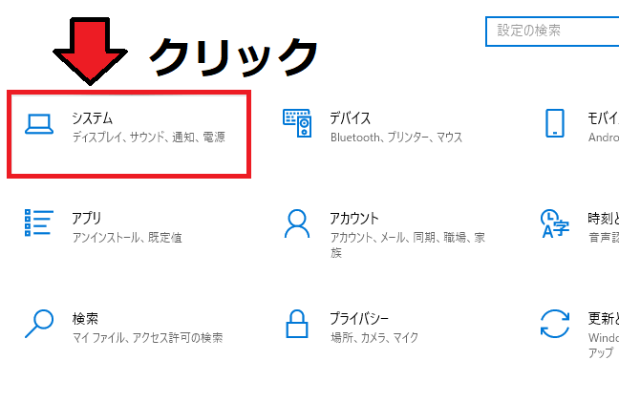This screenshot has height=403, width=619.
Task: Focus the 設定の検索 search box
Action: (x=552, y=31)
